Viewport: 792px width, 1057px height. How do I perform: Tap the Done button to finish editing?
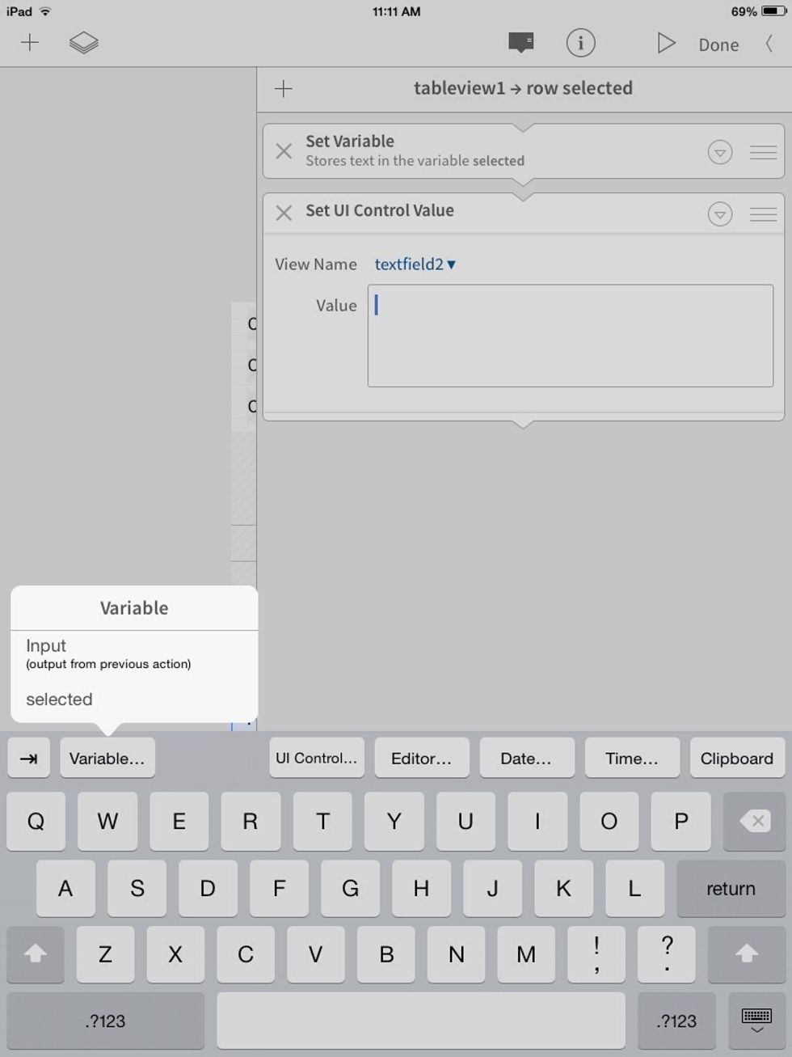point(718,44)
